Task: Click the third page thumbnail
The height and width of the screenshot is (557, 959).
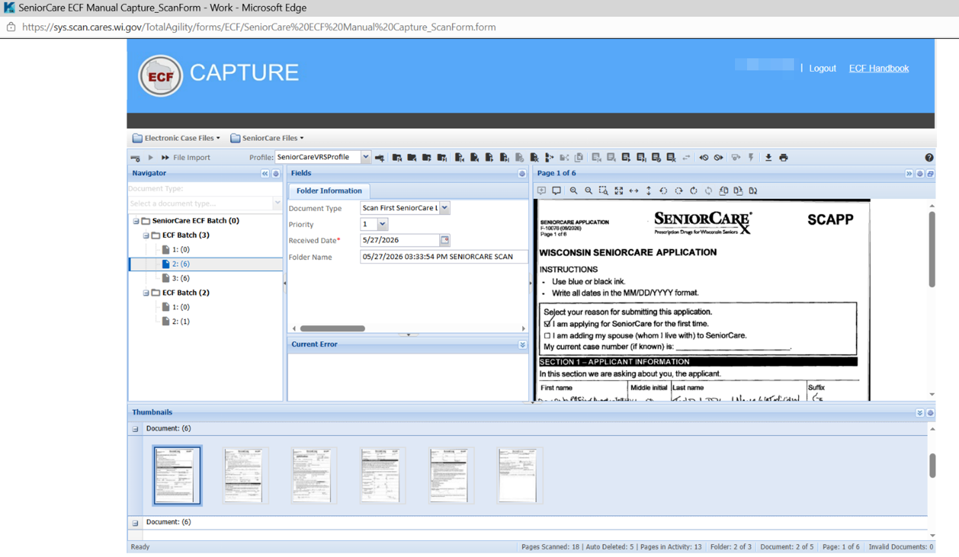Action: pos(315,476)
